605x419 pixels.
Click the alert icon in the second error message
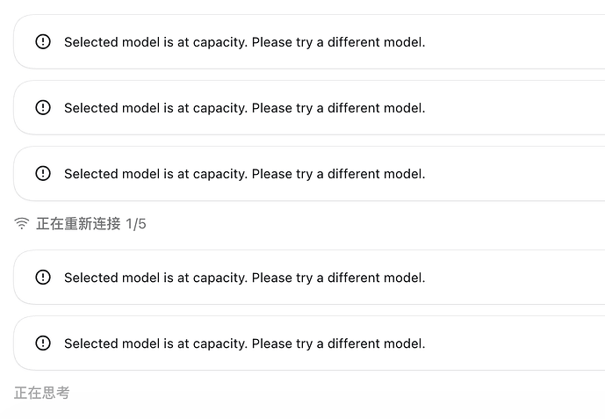coord(43,108)
